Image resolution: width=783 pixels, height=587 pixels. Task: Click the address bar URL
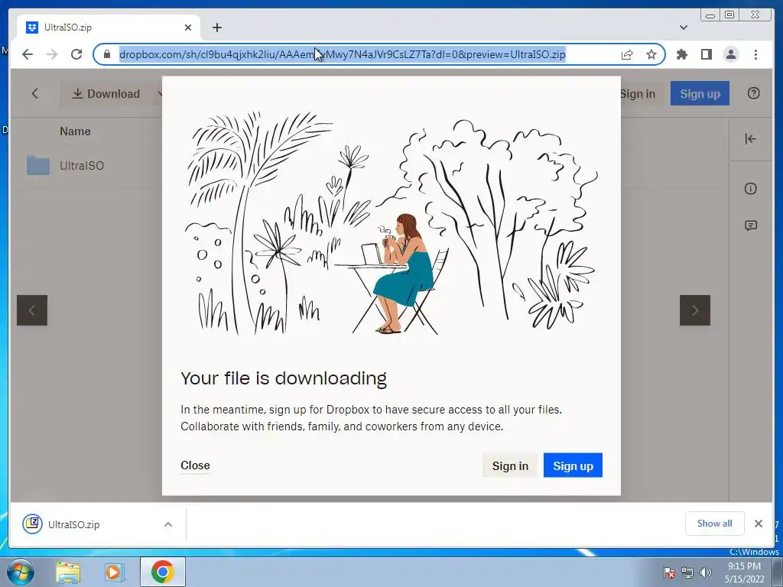tap(342, 54)
